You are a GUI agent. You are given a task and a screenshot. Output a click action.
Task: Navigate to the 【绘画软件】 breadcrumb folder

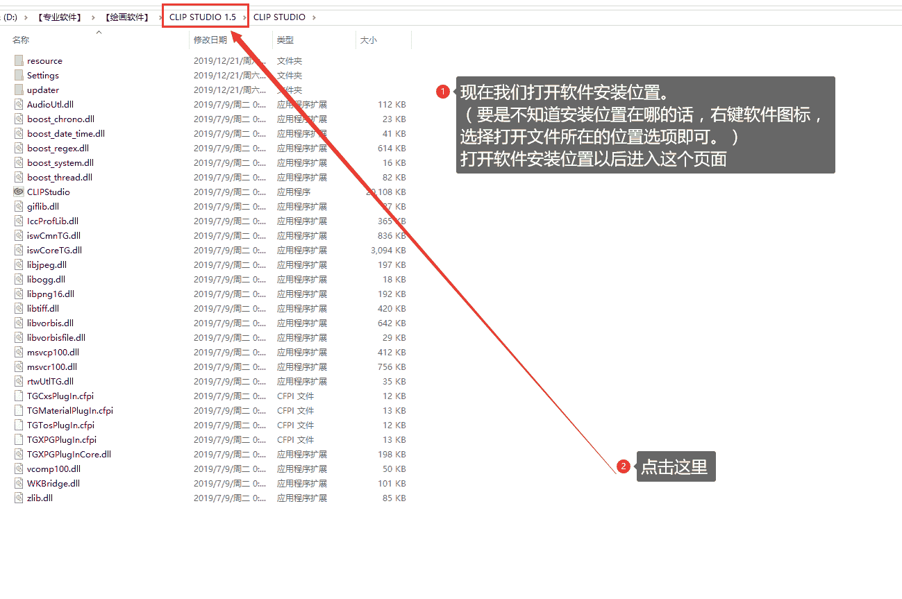pos(127,17)
